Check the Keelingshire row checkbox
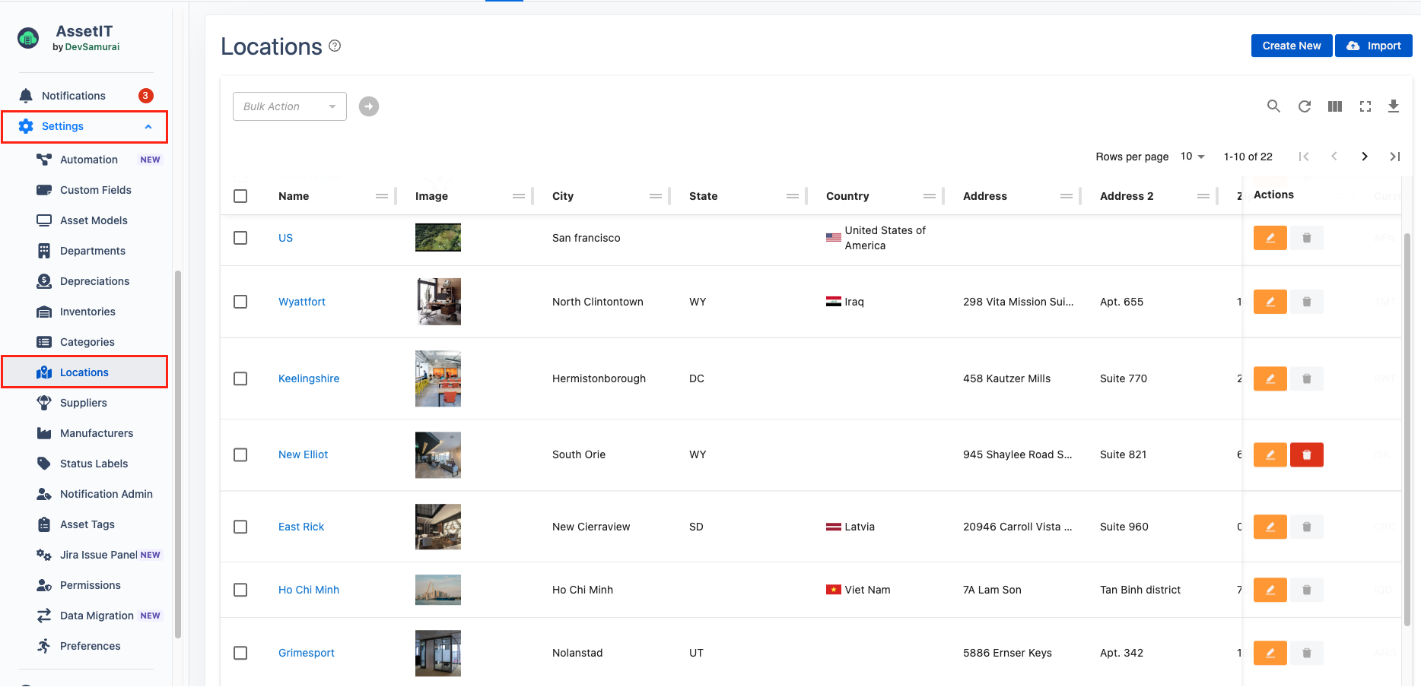The width and height of the screenshot is (1421, 687). click(x=240, y=378)
